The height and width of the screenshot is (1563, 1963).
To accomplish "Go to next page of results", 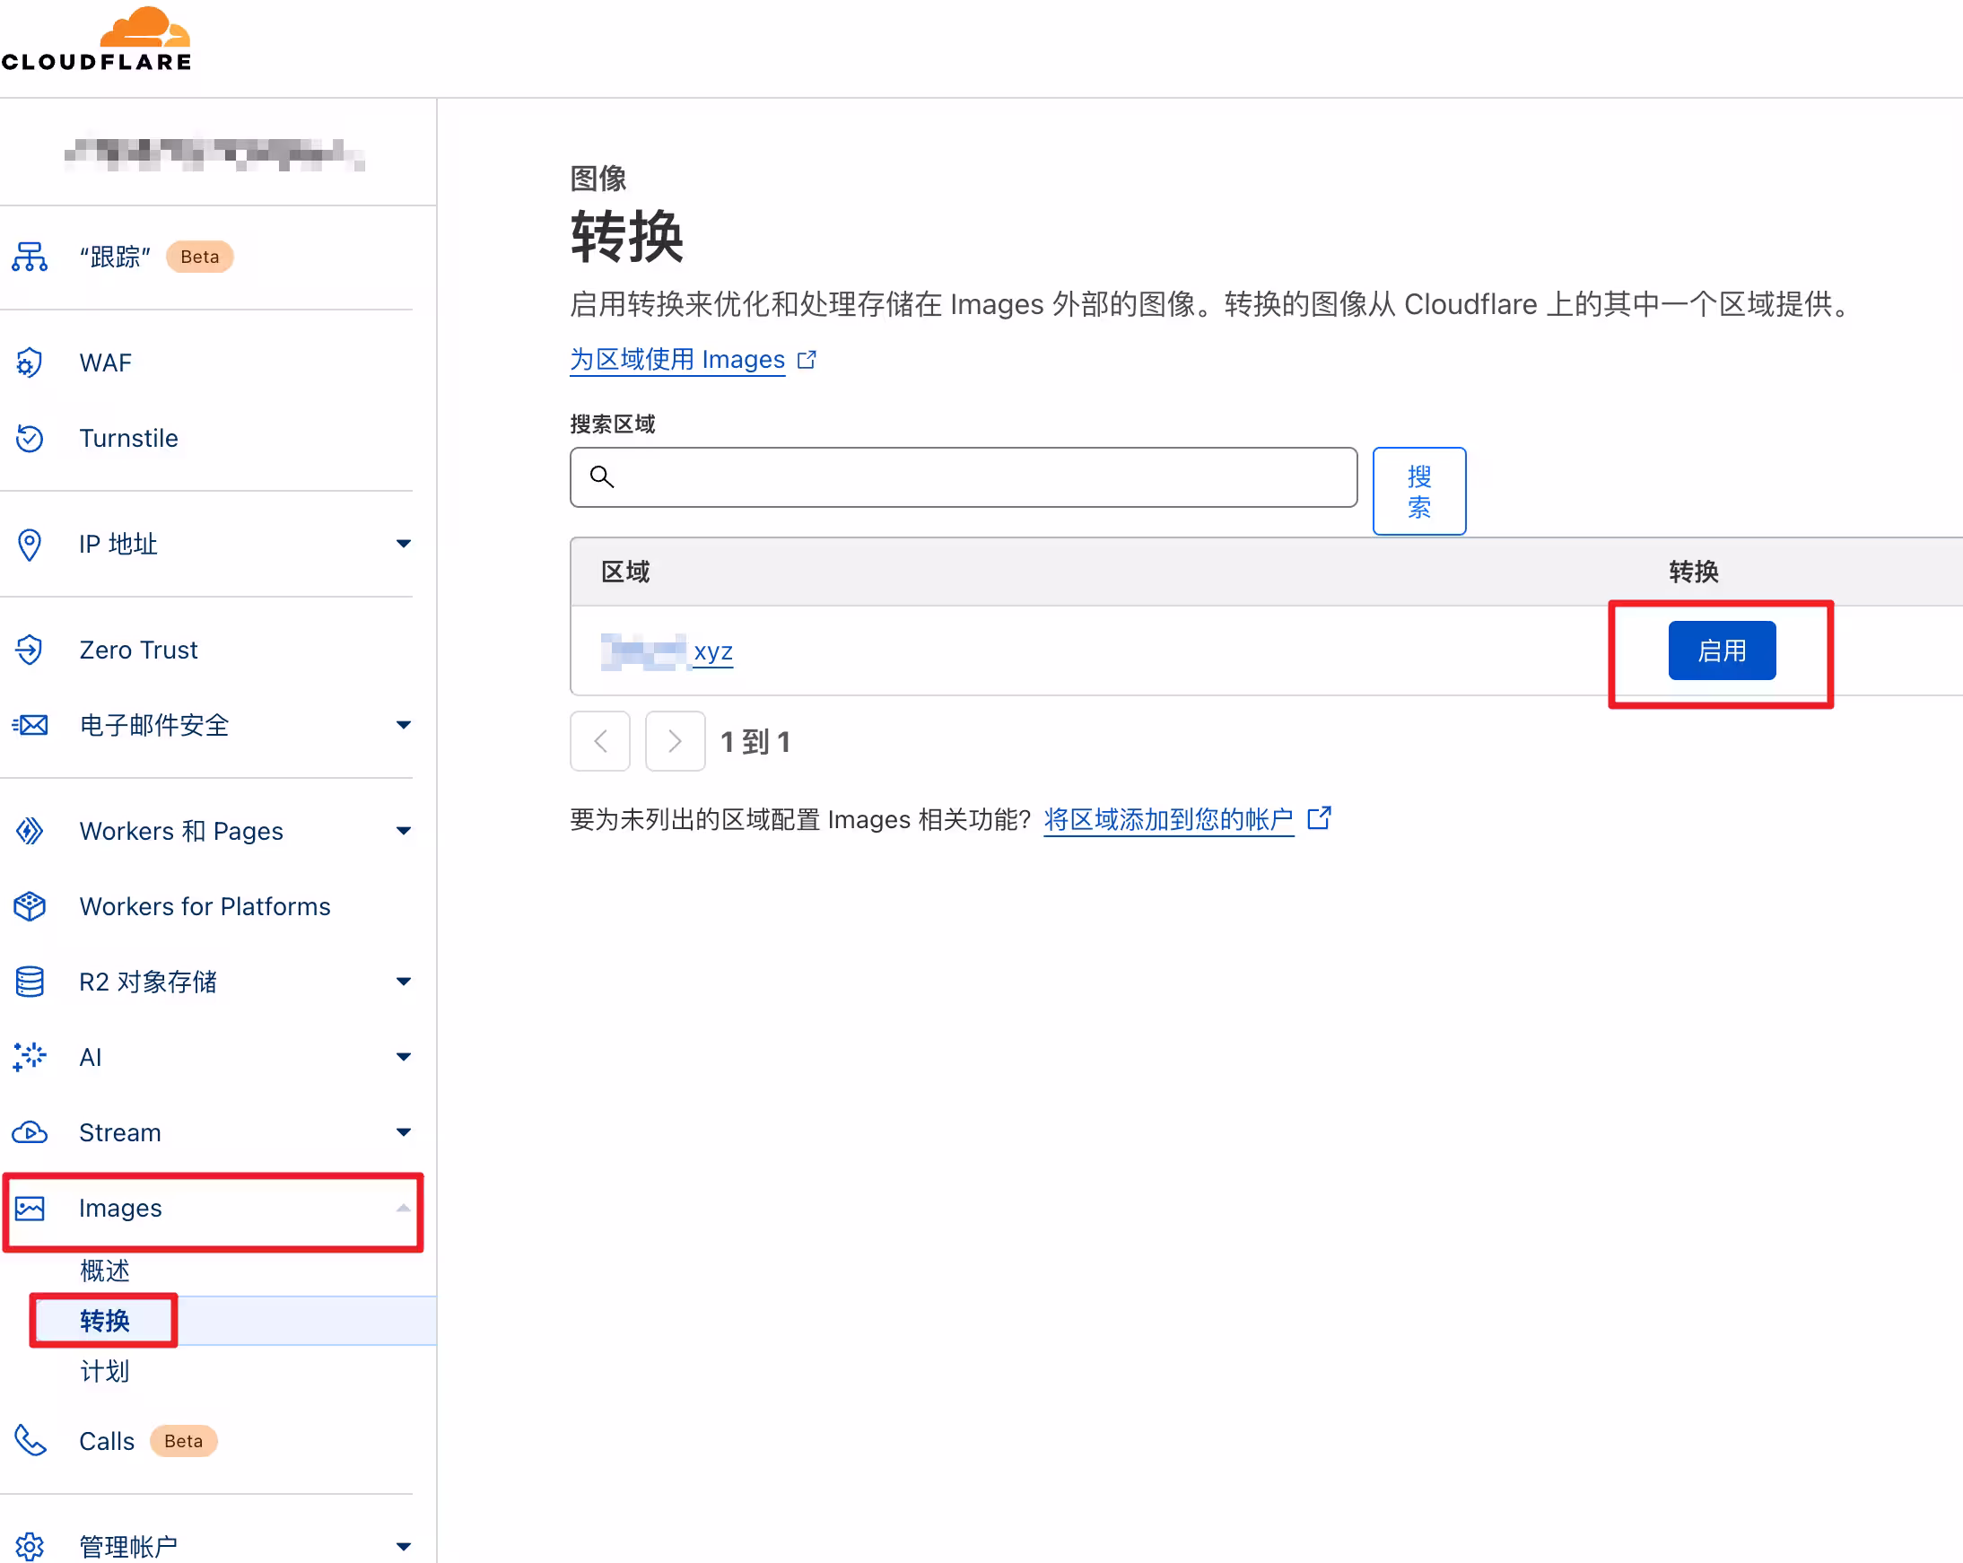I will (x=675, y=741).
